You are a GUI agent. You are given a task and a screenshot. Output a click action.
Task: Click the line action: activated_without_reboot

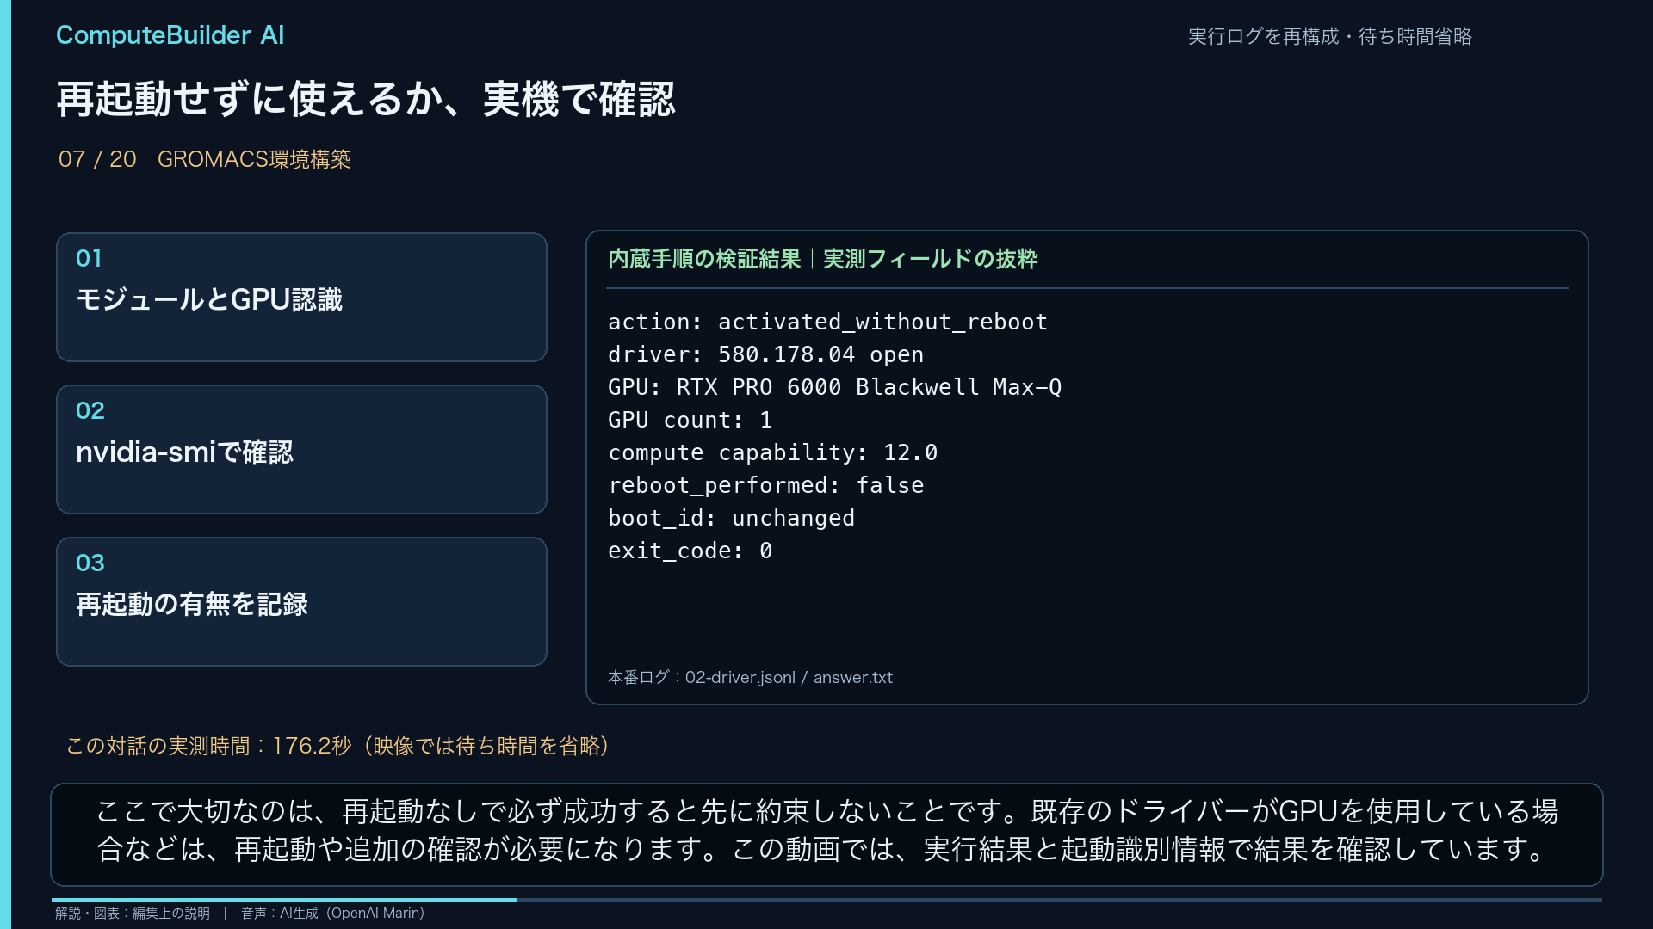click(827, 322)
